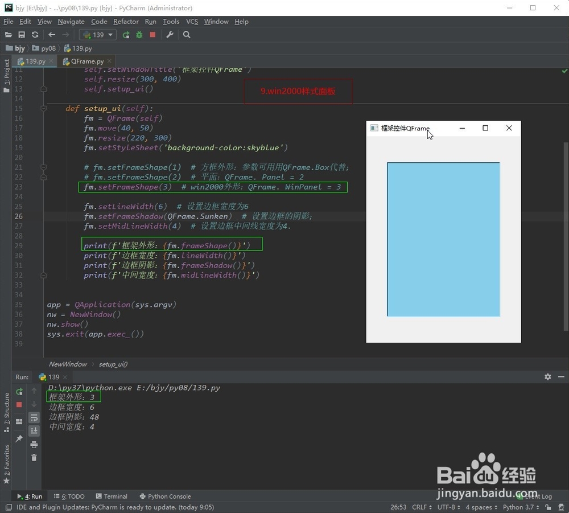The image size is (569, 513).
Task: Open the Terminal tool window
Action: tap(112, 496)
